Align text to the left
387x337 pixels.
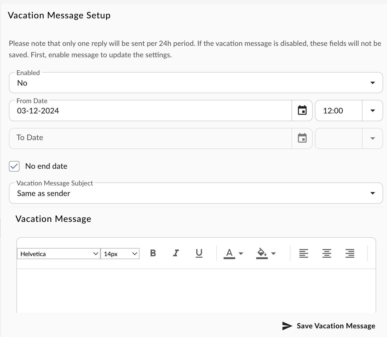coord(303,253)
